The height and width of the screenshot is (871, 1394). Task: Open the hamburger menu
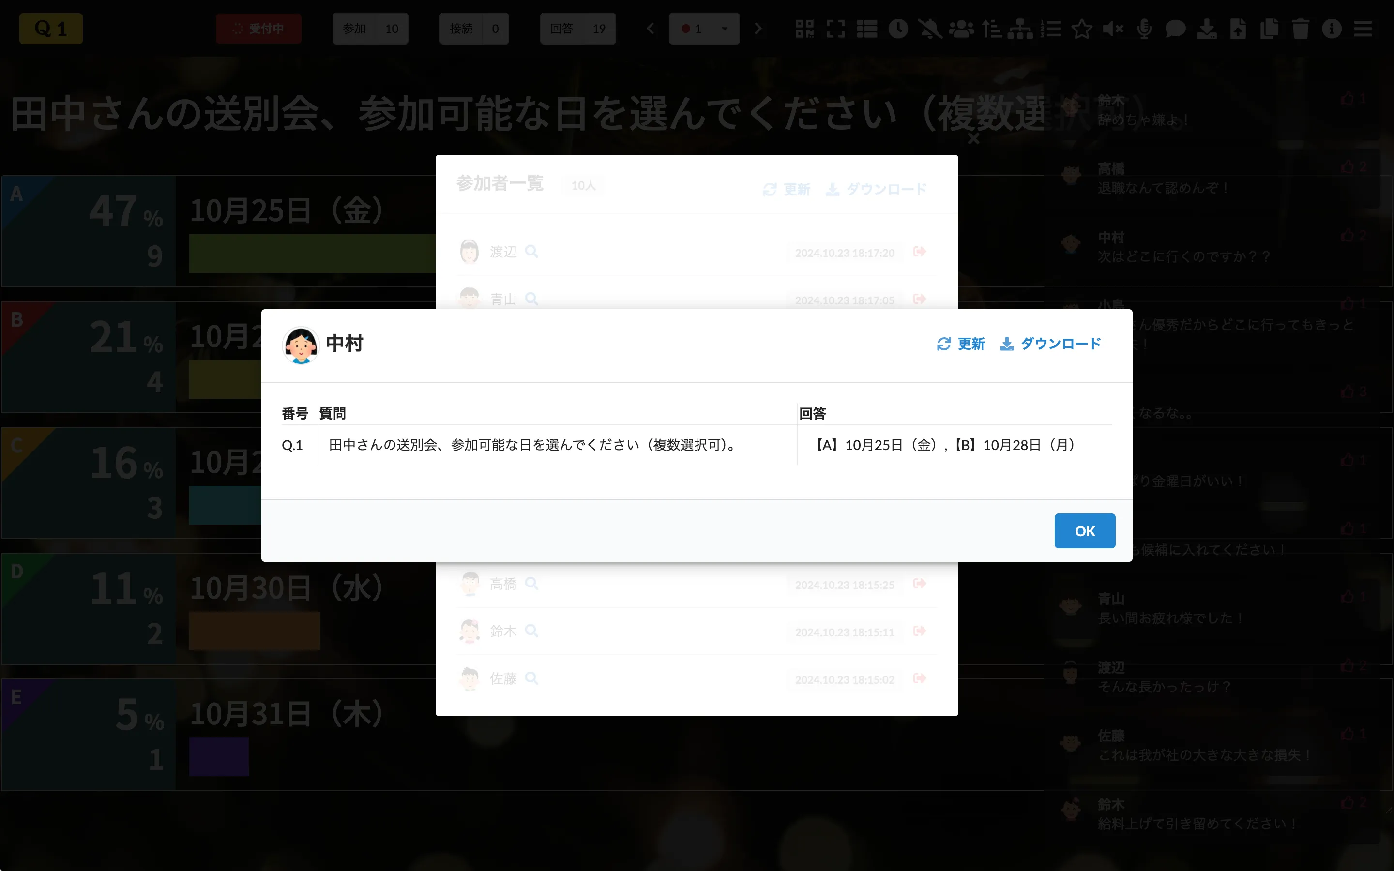1364,28
